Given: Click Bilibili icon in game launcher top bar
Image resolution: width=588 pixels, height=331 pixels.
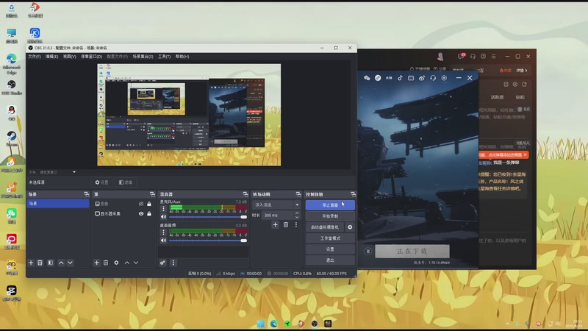Looking at the screenshot, I should click(411, 78).
